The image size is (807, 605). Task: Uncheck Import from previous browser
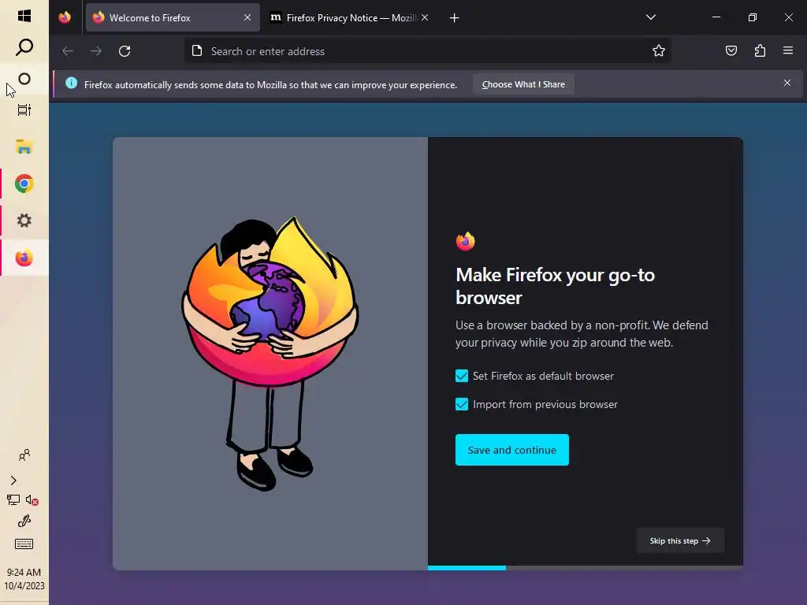click(462, 404)
